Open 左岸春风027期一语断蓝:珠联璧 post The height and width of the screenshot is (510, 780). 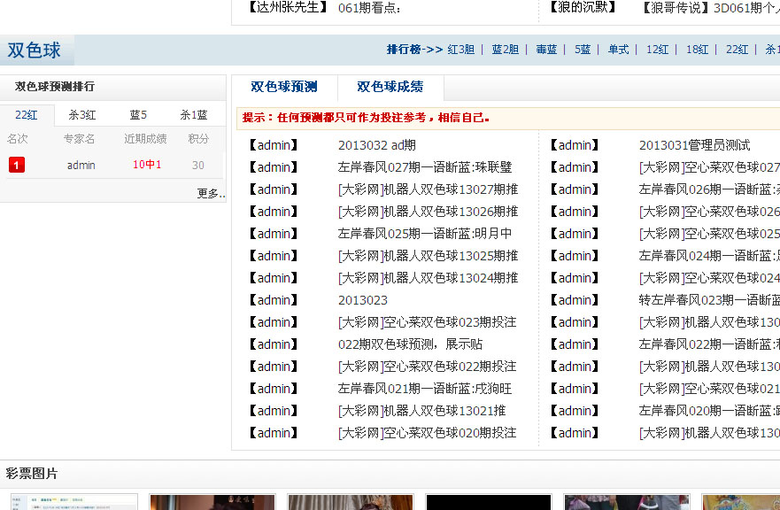(425, 167)
